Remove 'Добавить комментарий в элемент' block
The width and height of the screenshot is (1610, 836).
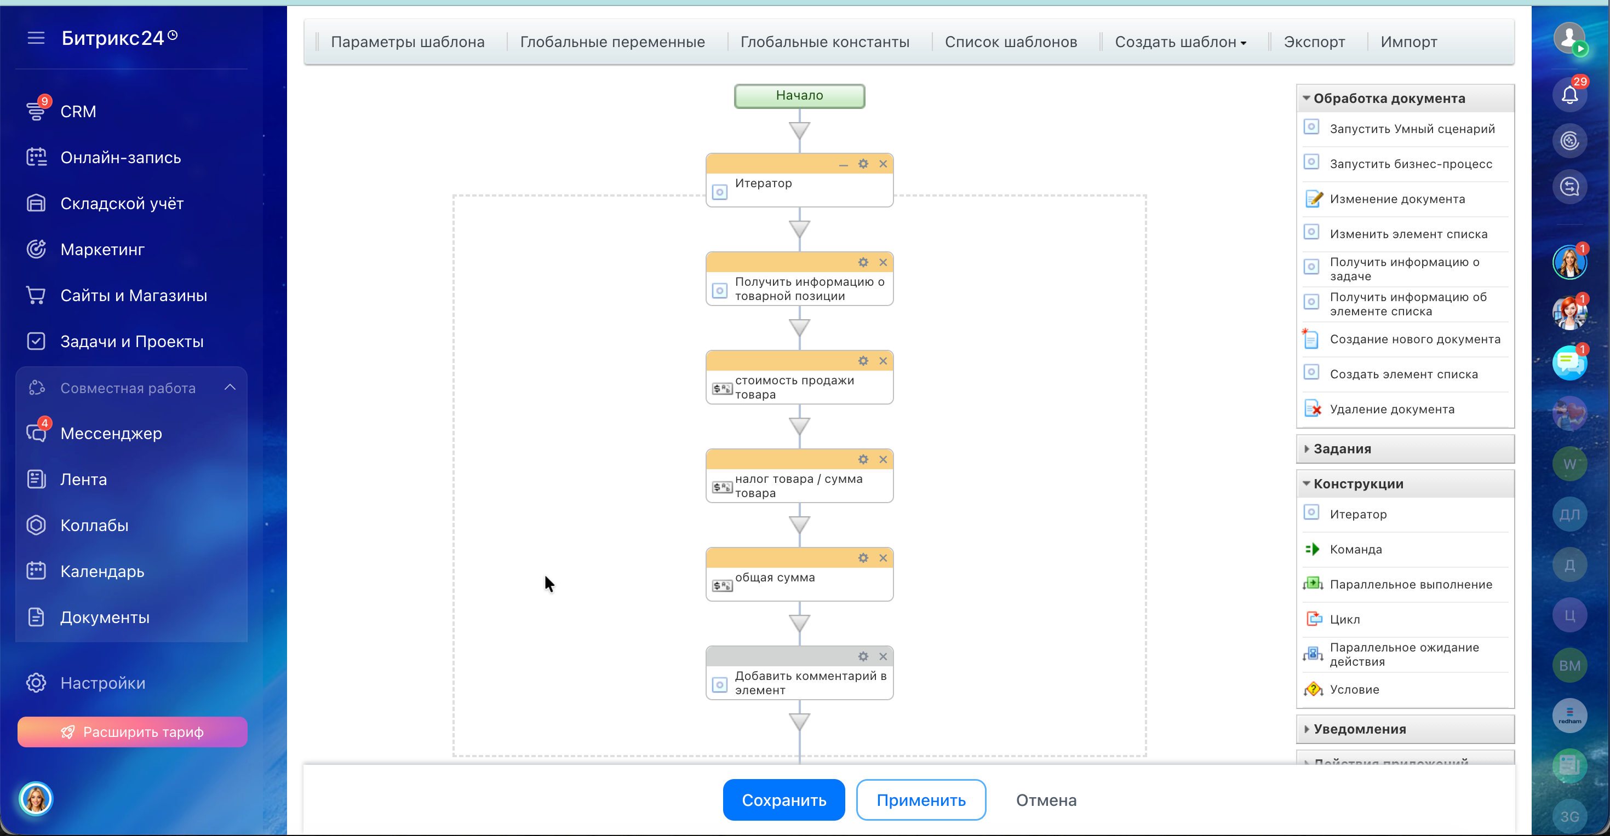tap(883, 656)
